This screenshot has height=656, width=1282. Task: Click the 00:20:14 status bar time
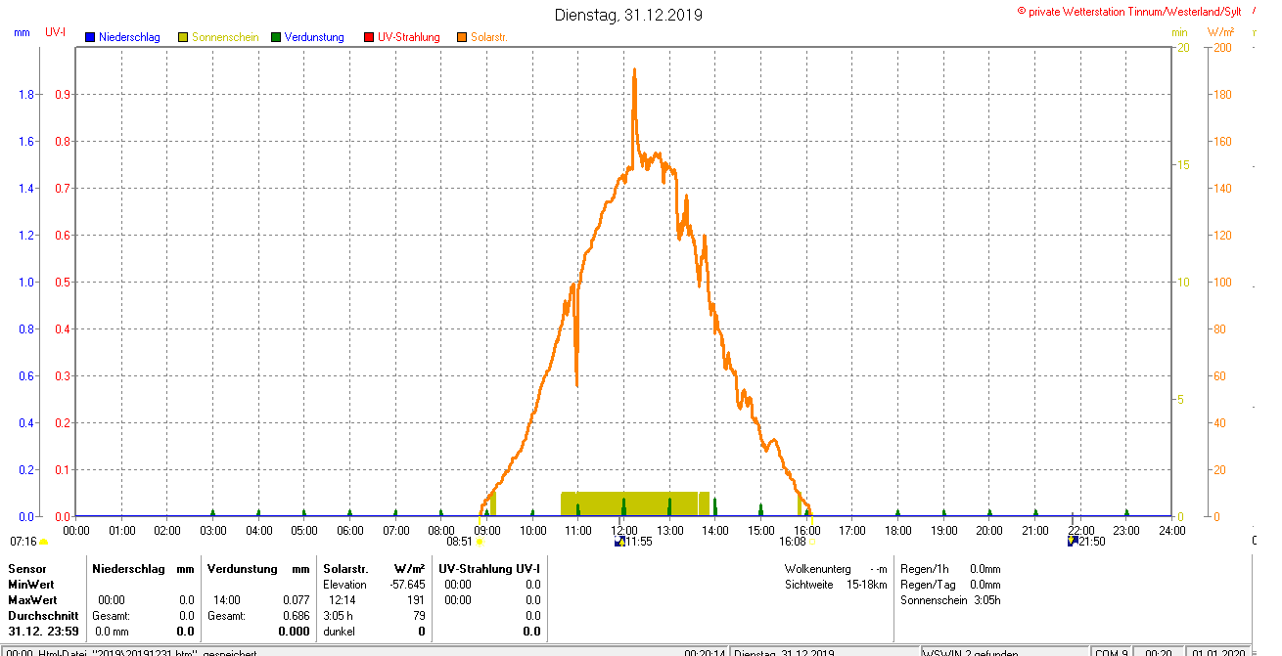(x=704, y=652)
